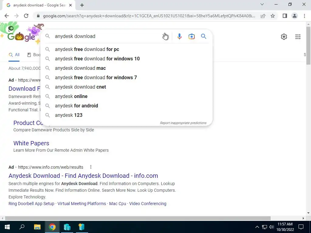Image resolution: width=311 pixels, height=233 pixels.
Task: Show hidden system tray icons
Action: [257, 227]
